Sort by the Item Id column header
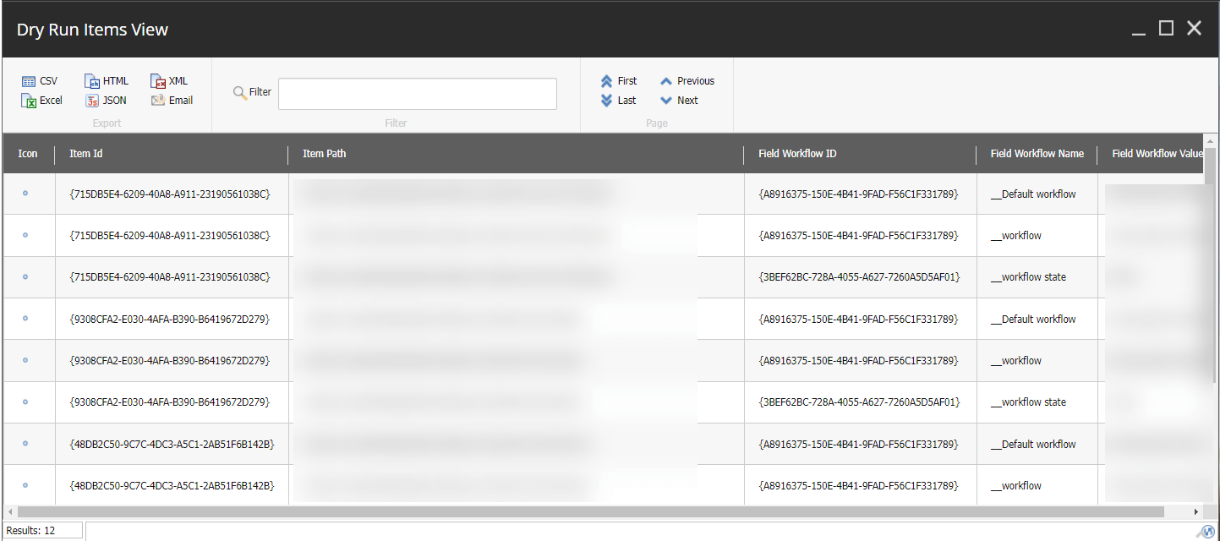 (x=86, y=154)
